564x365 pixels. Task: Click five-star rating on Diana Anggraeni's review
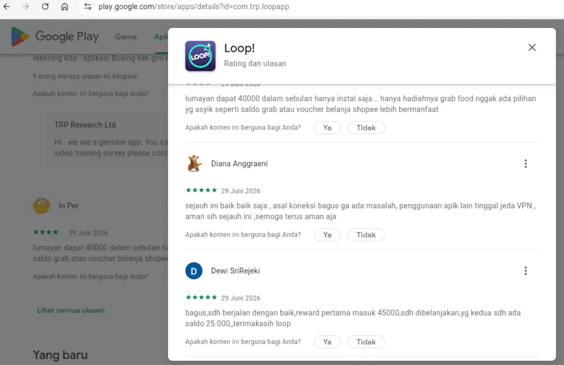click(x=201, y=191)
